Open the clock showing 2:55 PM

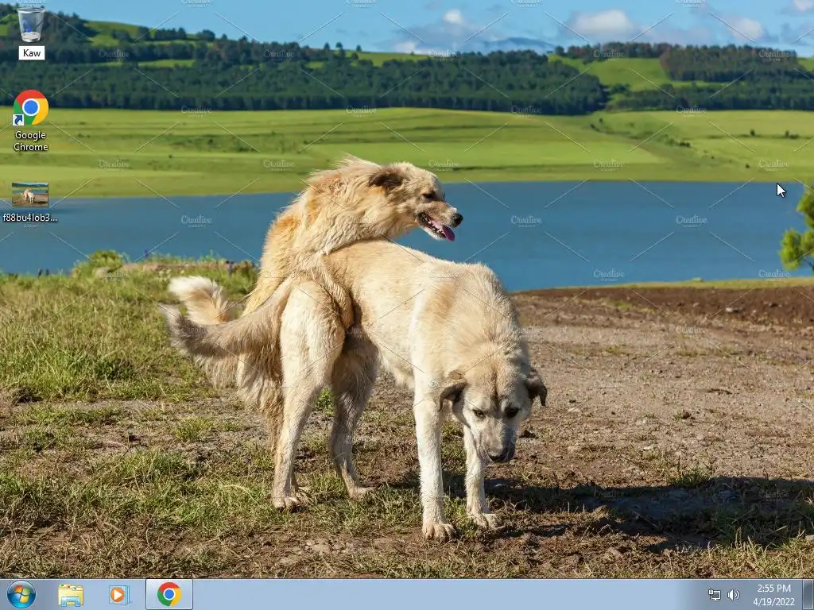(773, 589)
